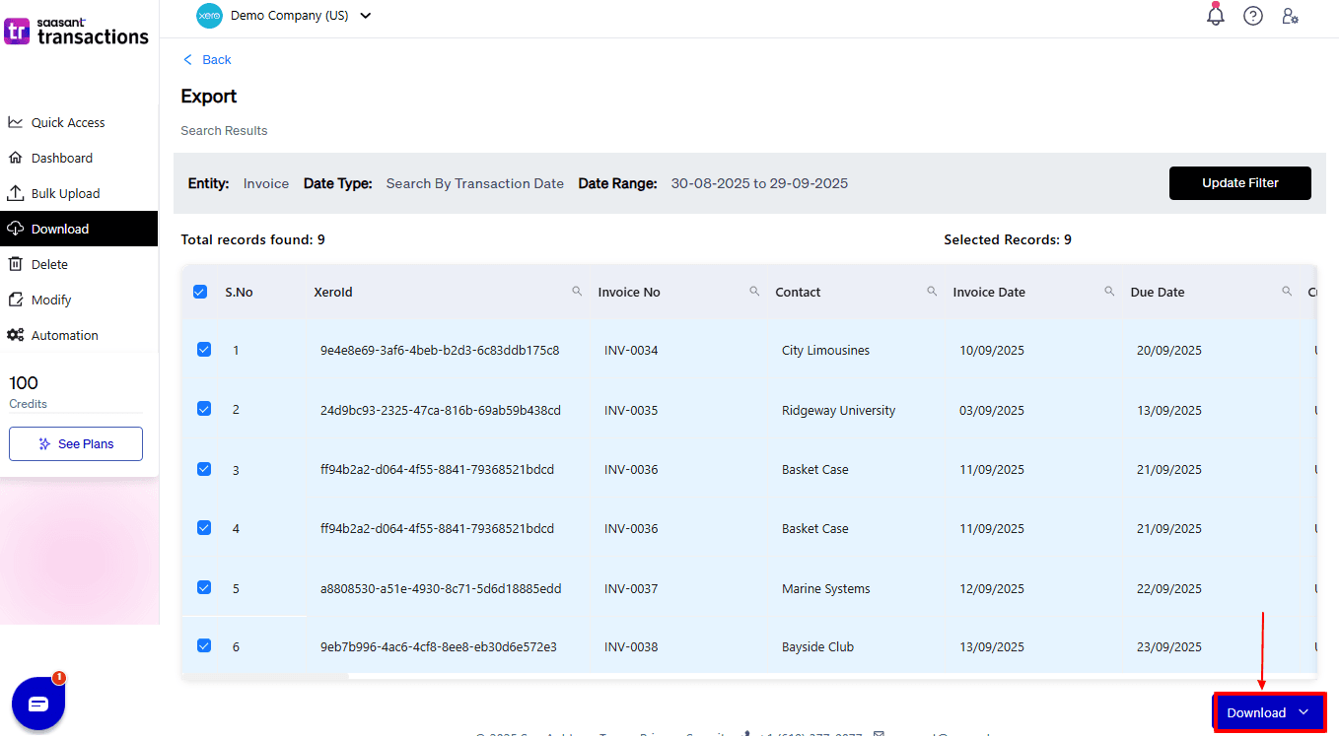Go to Automation in the sidebar
This screenshot has height=736, width=1339.
pos(64,335)
